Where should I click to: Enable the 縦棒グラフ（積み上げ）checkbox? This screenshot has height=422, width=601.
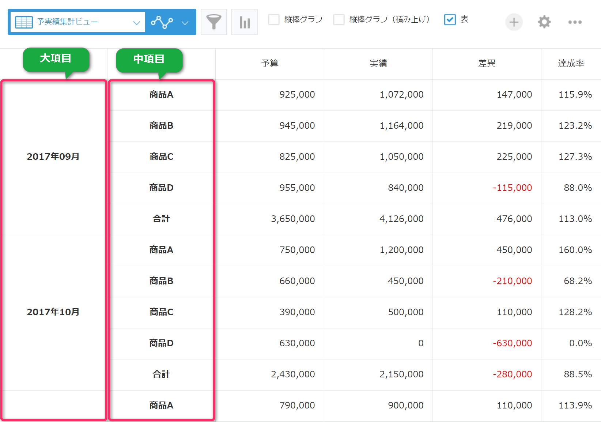pyautogui.click(x=339, y=19)
